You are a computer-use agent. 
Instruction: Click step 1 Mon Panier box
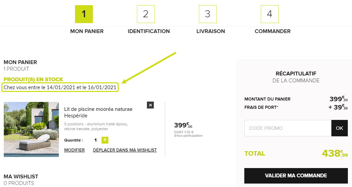coord(84,14)
